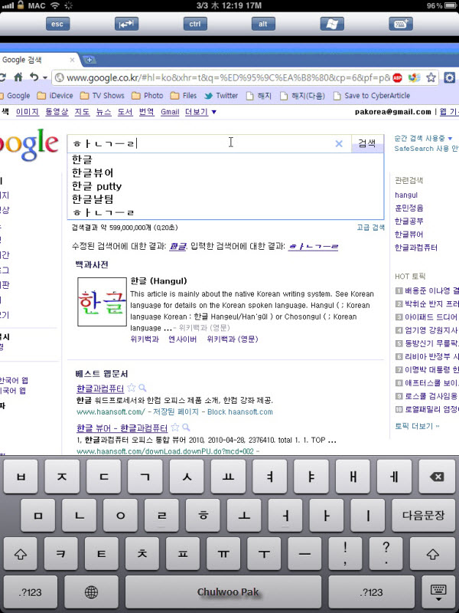Screen dimensions: 459x613
Task: Tap the 다음문장 return key
Action: [x=423, y=515]
